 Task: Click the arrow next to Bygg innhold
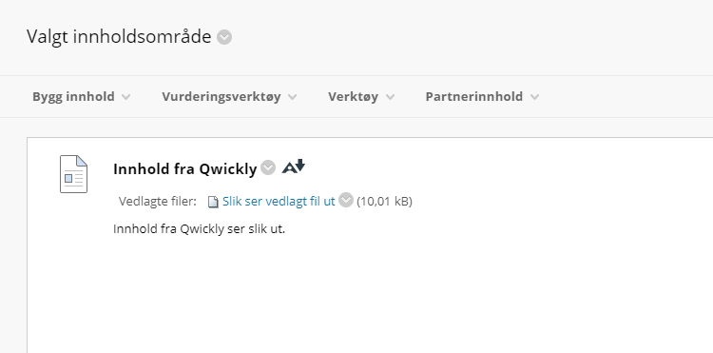pos(126,97)
